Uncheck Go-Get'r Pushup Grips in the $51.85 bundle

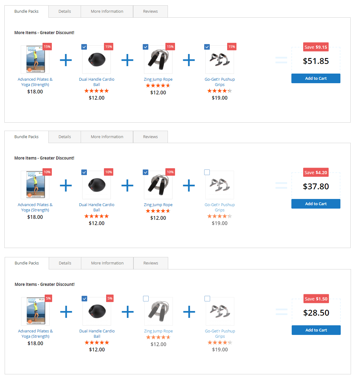(207, 47)
